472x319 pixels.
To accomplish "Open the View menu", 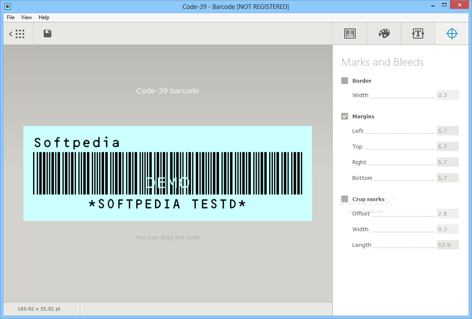I will point(26,17).
